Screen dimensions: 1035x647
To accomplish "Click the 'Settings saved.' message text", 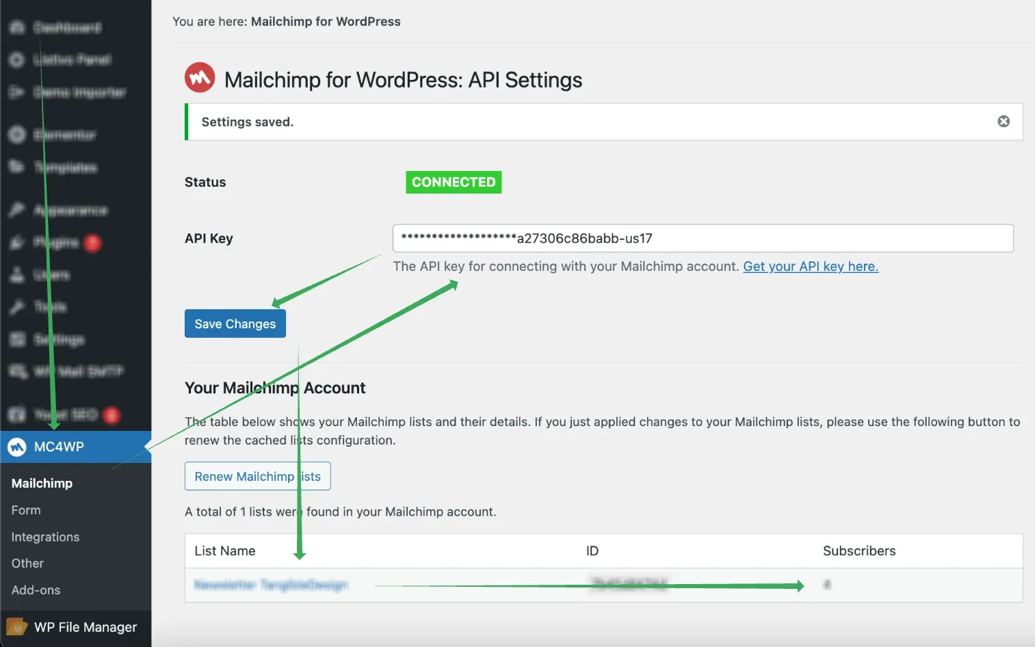I will [x=248, y=122].
